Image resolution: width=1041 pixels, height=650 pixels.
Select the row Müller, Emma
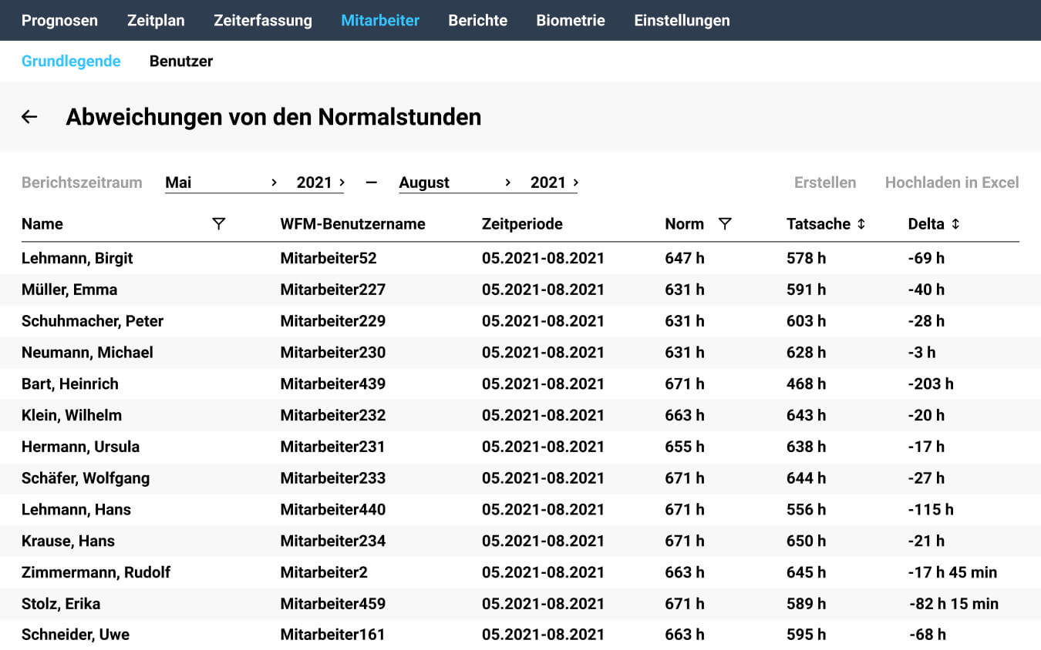(x=520, y=290)
